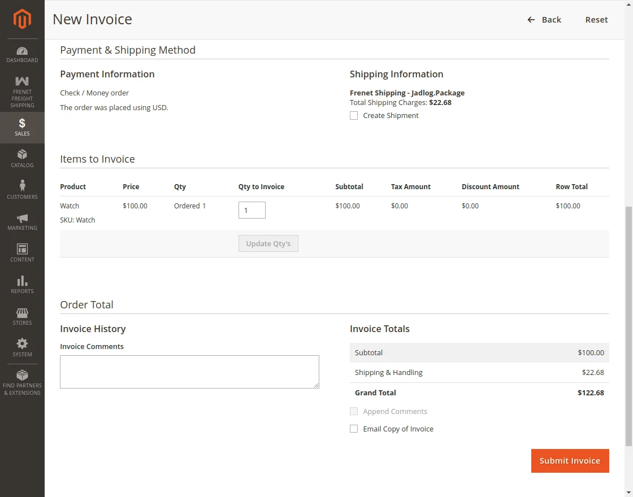Open the Reports section
633x497 pixels.
(x=22, y=285)
